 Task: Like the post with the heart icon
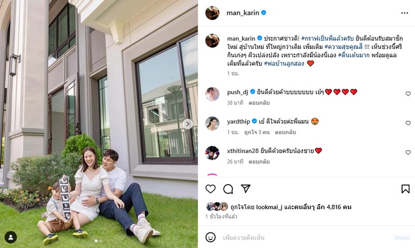click(x=211, y=189)
